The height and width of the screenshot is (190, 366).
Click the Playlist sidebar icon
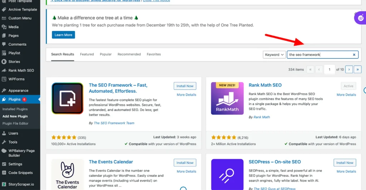(4, 53)
